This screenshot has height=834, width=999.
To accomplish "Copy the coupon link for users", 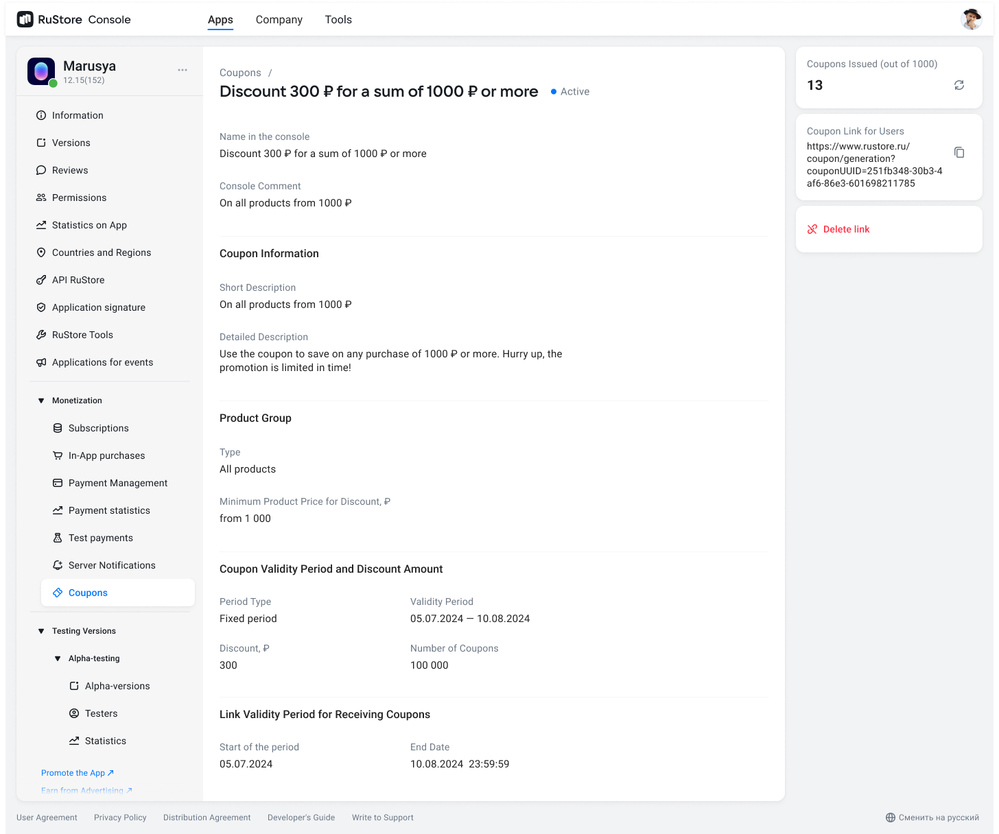I will pyautogui.click(x=959, y=152).
